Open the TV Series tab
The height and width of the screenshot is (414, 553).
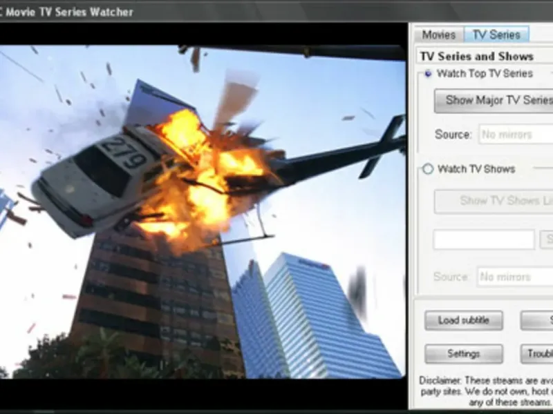point(496,34)
